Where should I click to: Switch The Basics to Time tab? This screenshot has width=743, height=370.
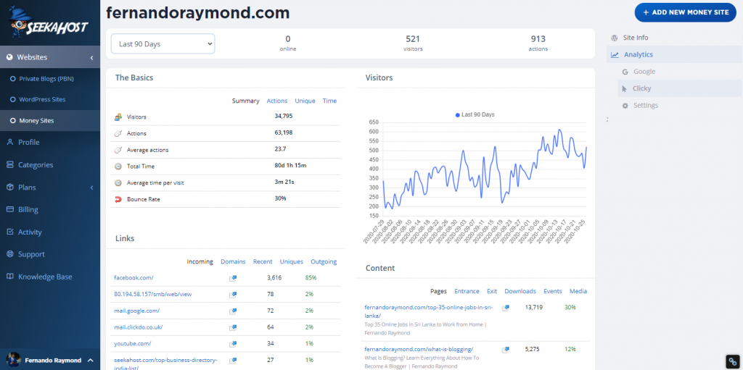[x=330, y=101]
